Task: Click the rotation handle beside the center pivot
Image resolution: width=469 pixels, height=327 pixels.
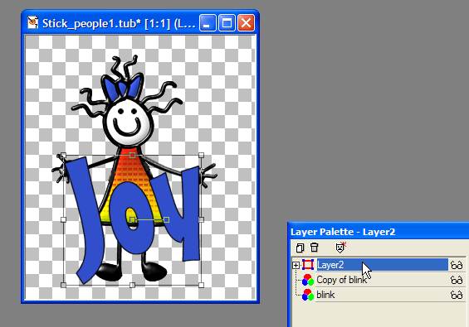Action: (x=167, y=220)
